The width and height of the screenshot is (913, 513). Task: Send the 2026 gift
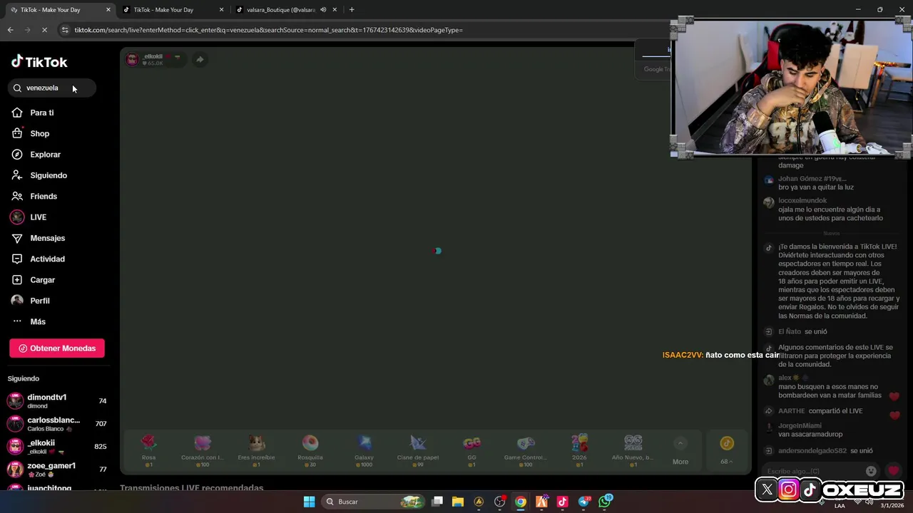pyautogui.click(x=579, y=451)
